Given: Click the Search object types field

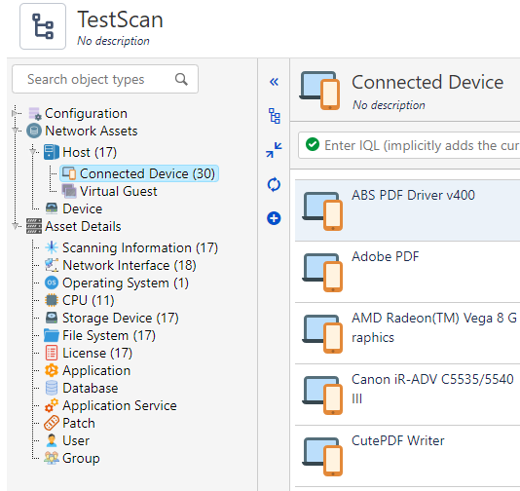Looking at the screenshot, I should [105, 79].
